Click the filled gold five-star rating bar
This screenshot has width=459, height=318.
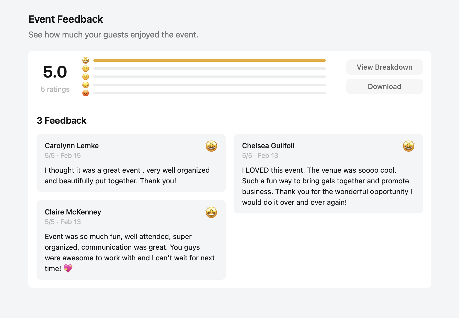[x=210, y=60]
